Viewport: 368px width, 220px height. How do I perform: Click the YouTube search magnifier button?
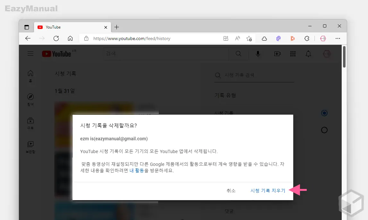click(238, 54)
